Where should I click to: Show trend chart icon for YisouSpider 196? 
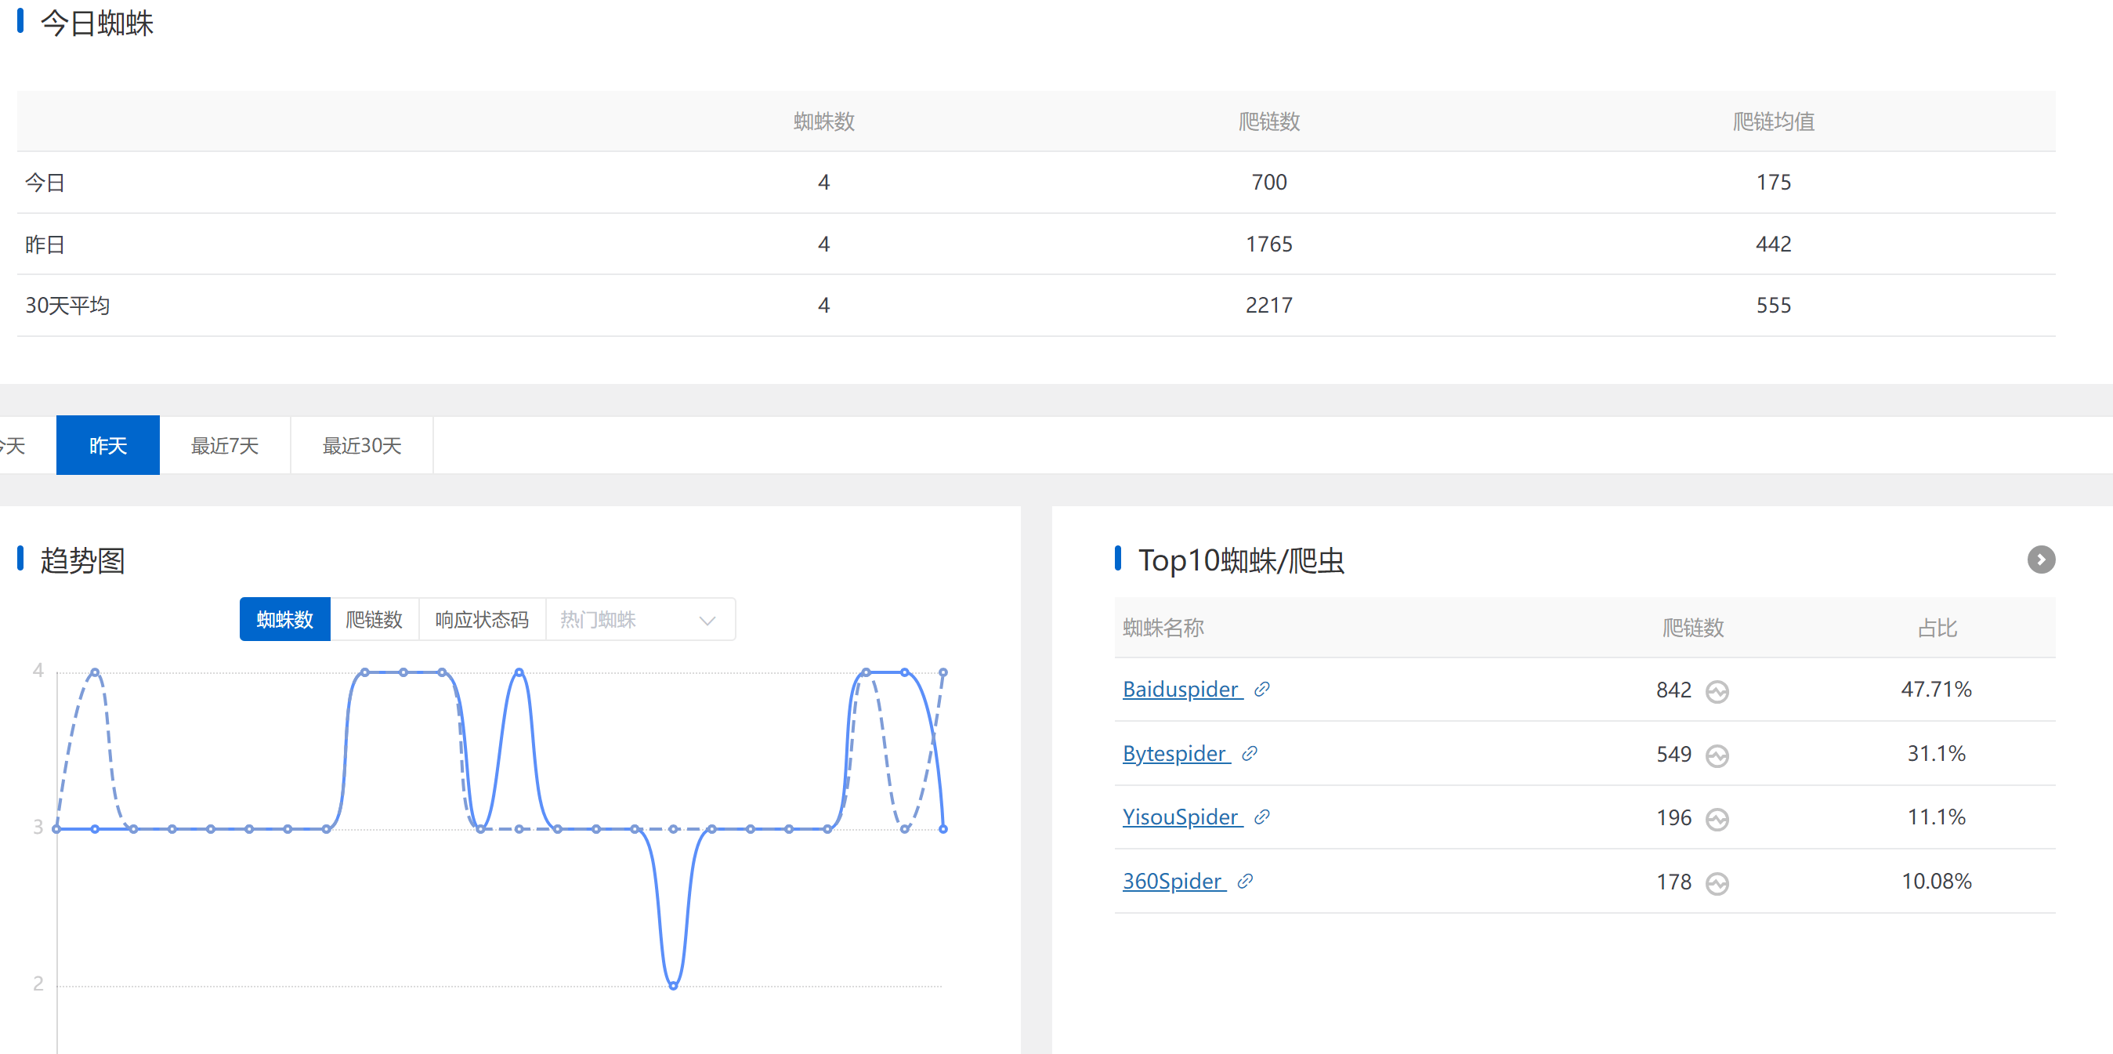pyautogui.click(x=1717, y=820)
